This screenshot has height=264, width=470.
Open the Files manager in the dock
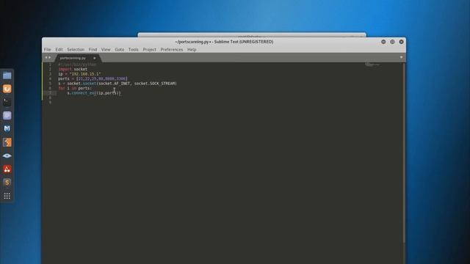(7, 76)
